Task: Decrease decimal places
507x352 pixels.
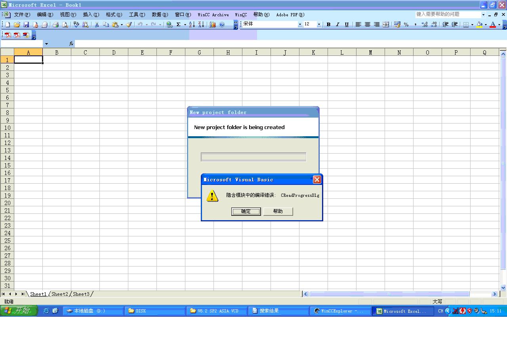Action: coord(434,25)
